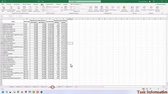
Task: Sort descending Z to A icon
Action: point(62,10)
